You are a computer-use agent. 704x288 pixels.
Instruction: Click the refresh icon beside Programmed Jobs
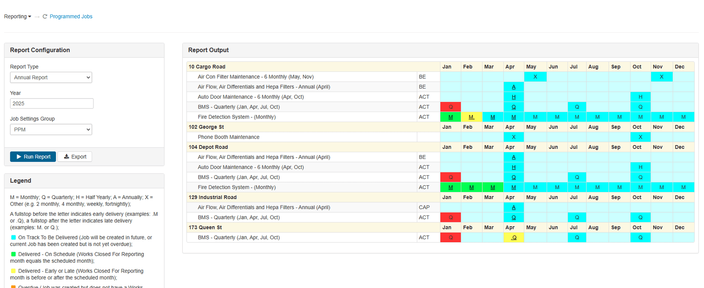[45, 16]
